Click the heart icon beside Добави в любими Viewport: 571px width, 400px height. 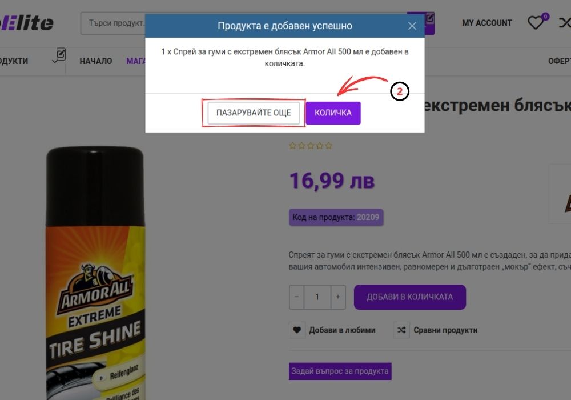[297, 330]
